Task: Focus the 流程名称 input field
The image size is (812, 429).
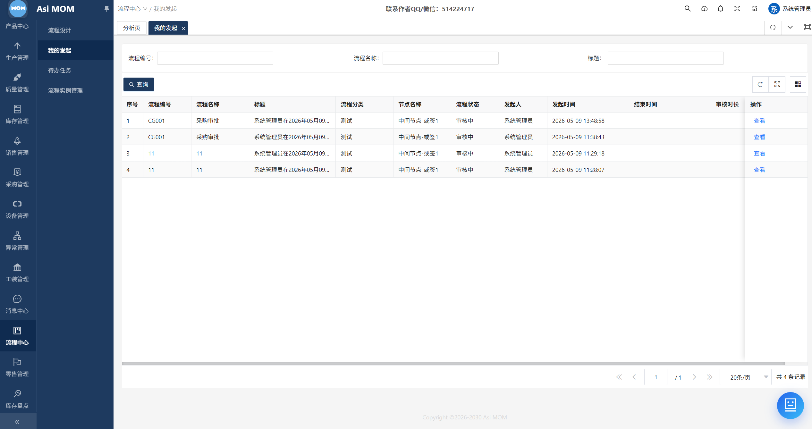Action: click(x=441, y=58)
